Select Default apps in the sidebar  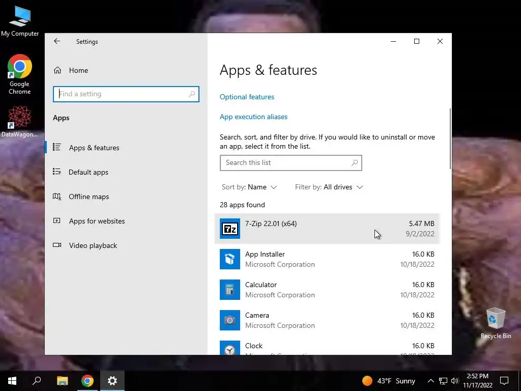(126, 172)
